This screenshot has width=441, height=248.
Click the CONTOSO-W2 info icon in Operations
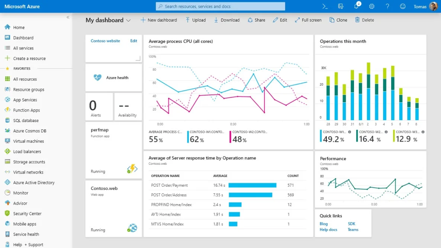(386, 132)
